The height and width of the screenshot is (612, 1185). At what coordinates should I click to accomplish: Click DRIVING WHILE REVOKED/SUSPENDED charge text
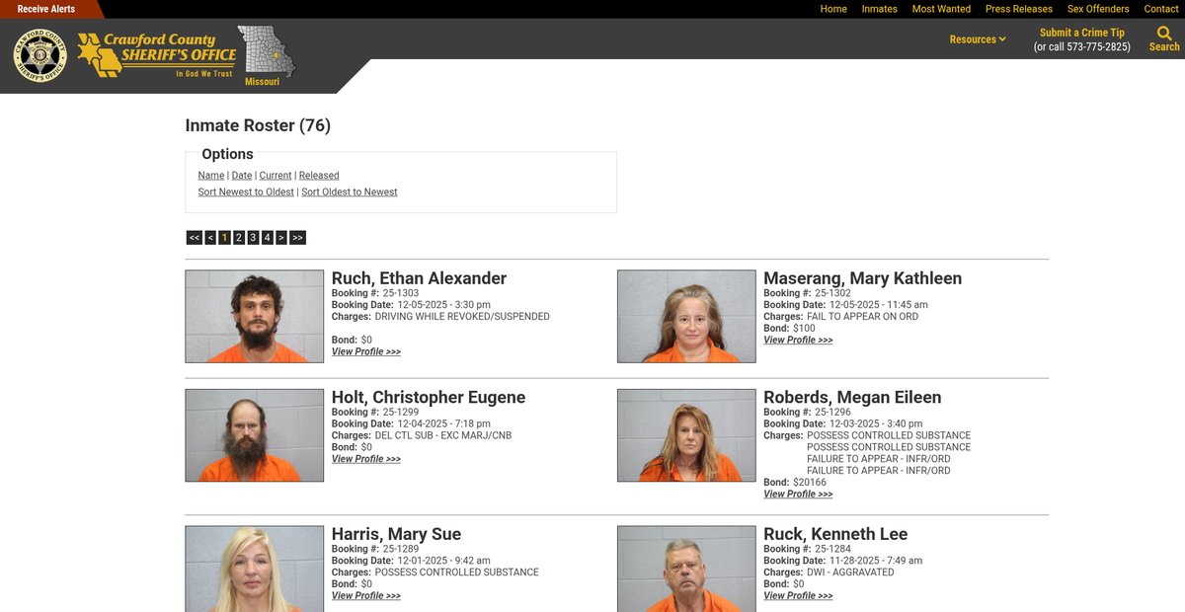(x=462, y=317)
